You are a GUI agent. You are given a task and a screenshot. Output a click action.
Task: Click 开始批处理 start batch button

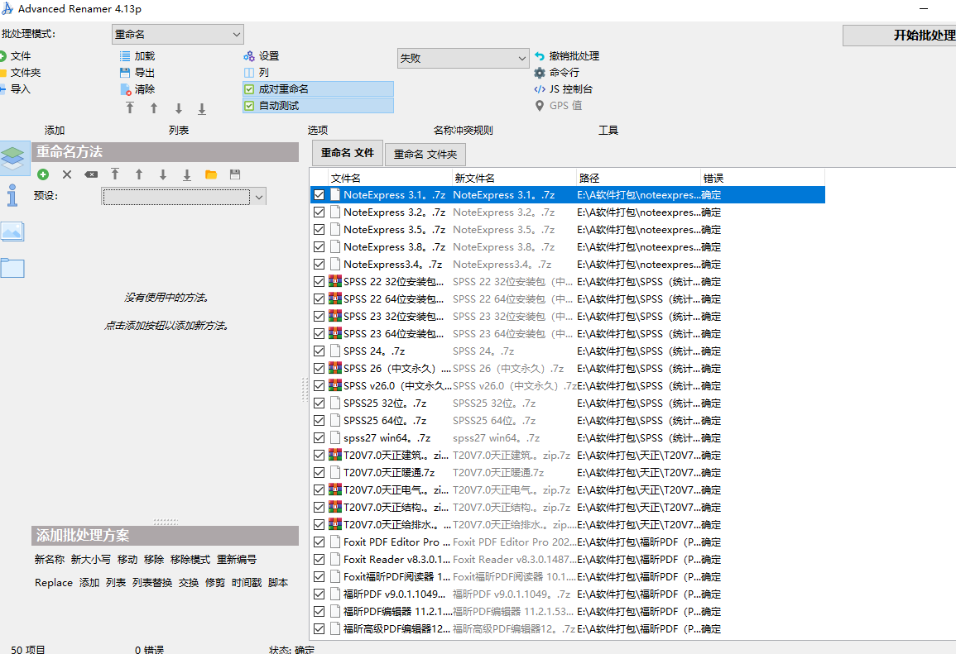coord(899,36)
